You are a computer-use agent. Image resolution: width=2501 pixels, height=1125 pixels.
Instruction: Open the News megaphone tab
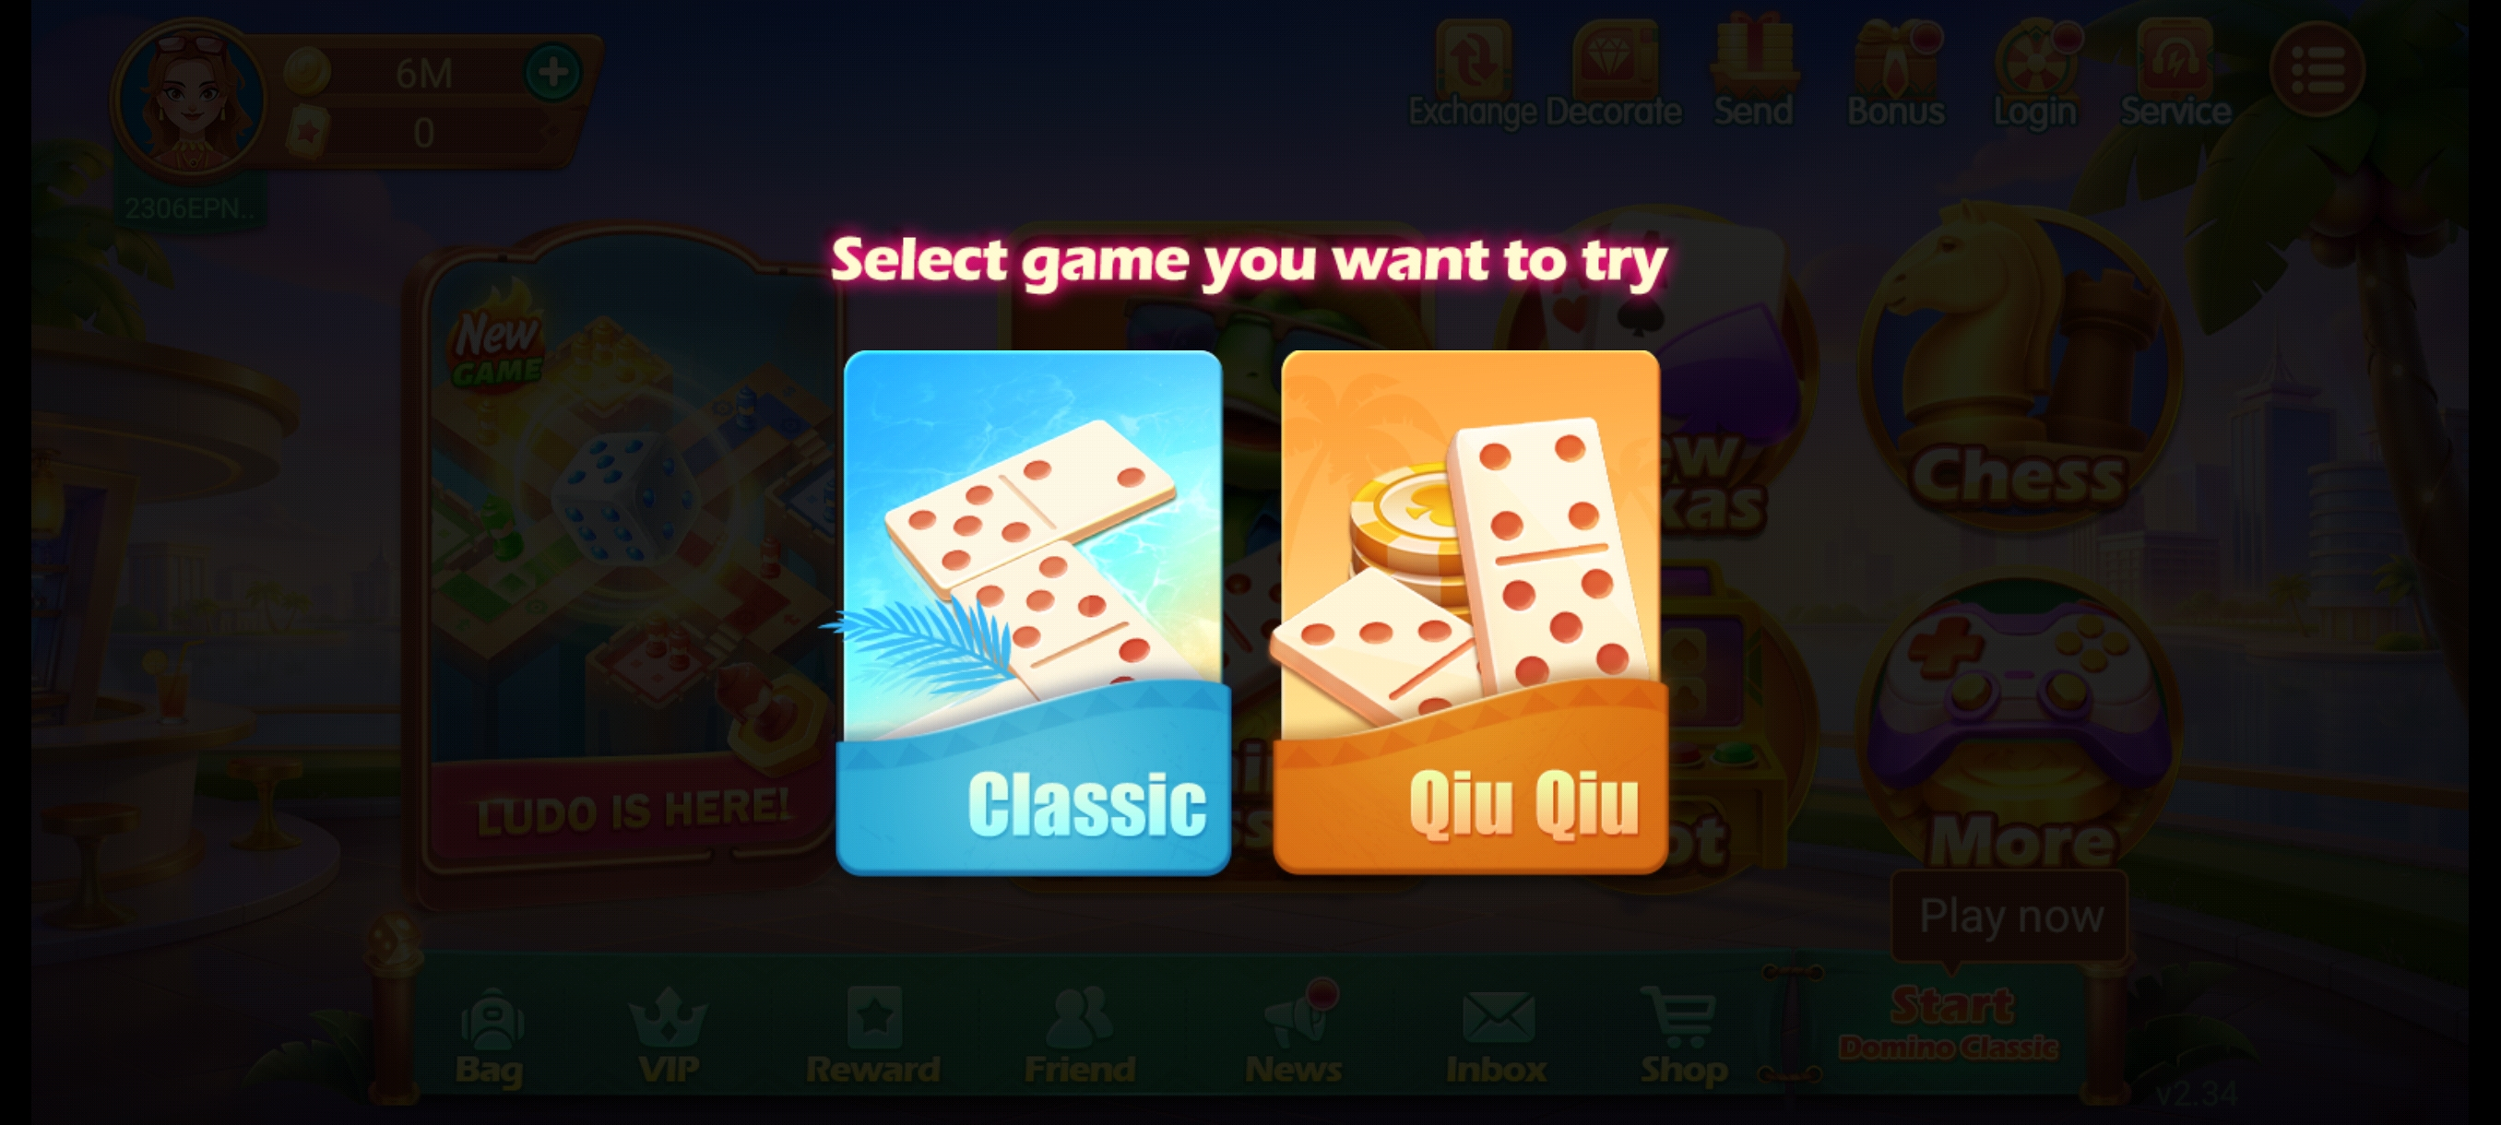1295,1035
